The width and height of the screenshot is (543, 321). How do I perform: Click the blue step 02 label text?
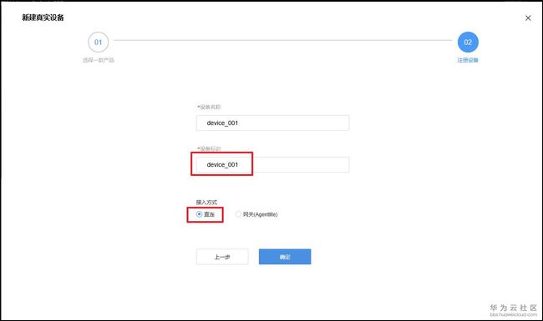click(x=468, y=60)
